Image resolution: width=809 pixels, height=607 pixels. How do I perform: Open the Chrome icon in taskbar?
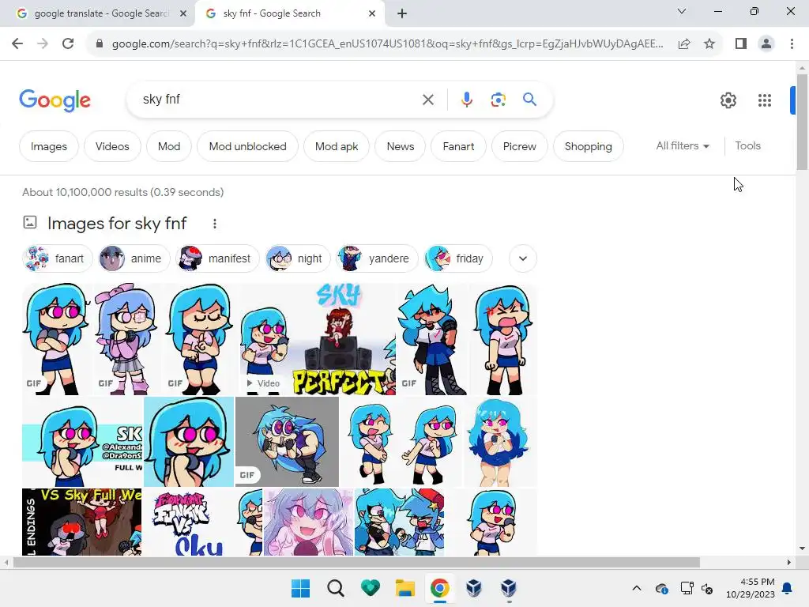[439, 588]
